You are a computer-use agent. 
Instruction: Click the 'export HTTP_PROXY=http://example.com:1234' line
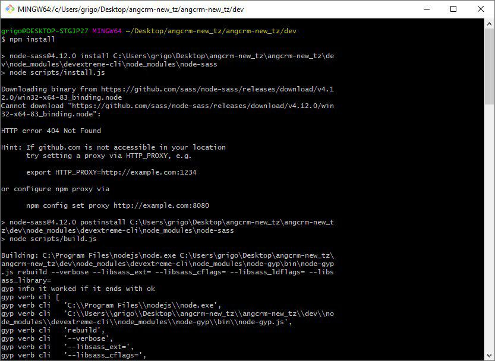[x=111, y=172]
